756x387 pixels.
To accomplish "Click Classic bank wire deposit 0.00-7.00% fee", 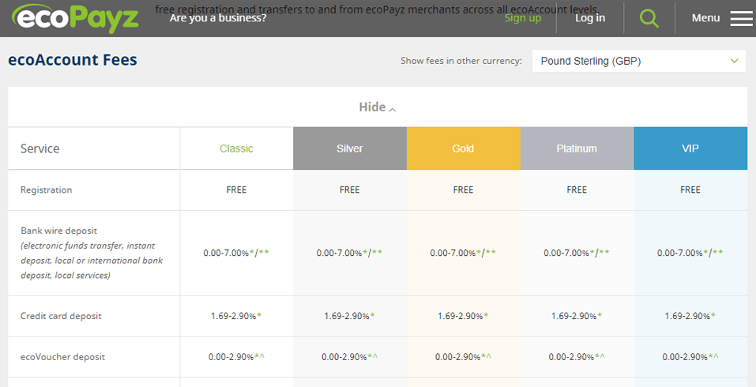I will click(x=236, y=253).
